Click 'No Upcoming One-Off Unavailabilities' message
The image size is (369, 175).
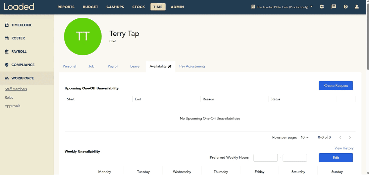click(210, 118)
